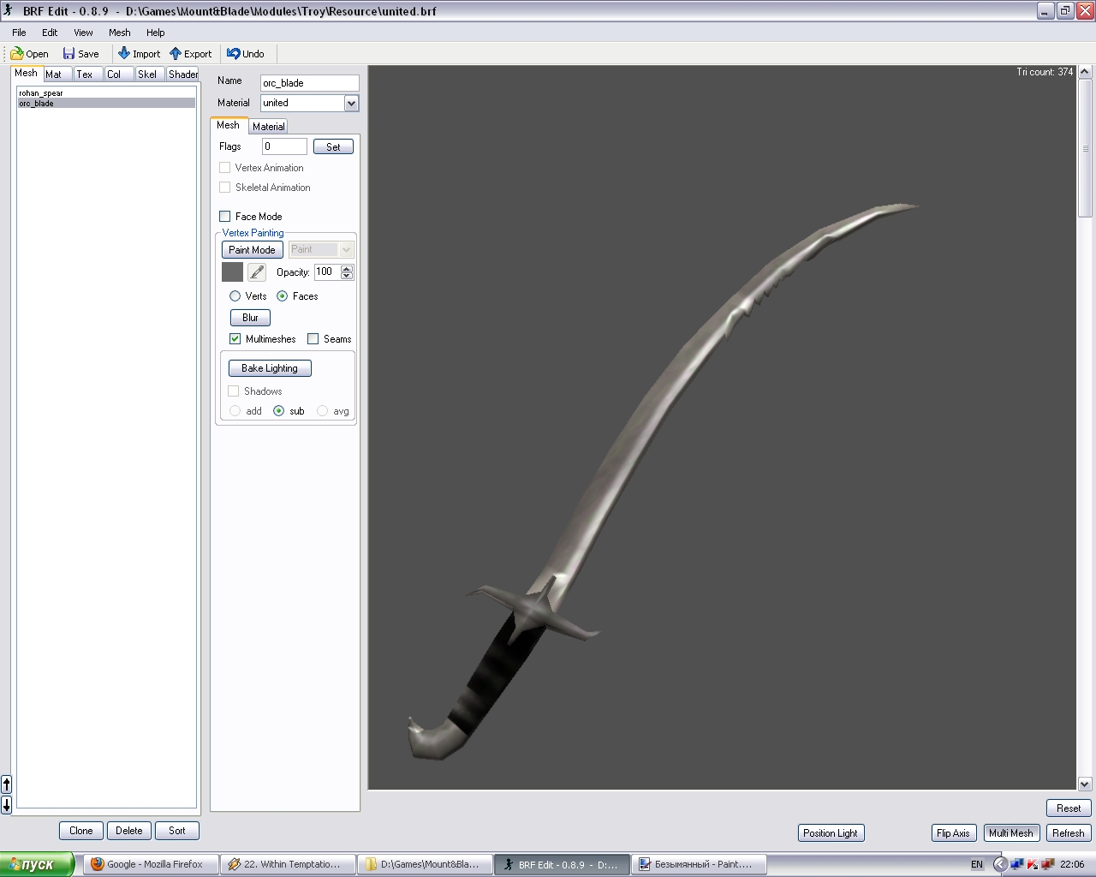Open the Help menu
The height and width of the screenshot is (877, 1096).
[x=155, y=33]
